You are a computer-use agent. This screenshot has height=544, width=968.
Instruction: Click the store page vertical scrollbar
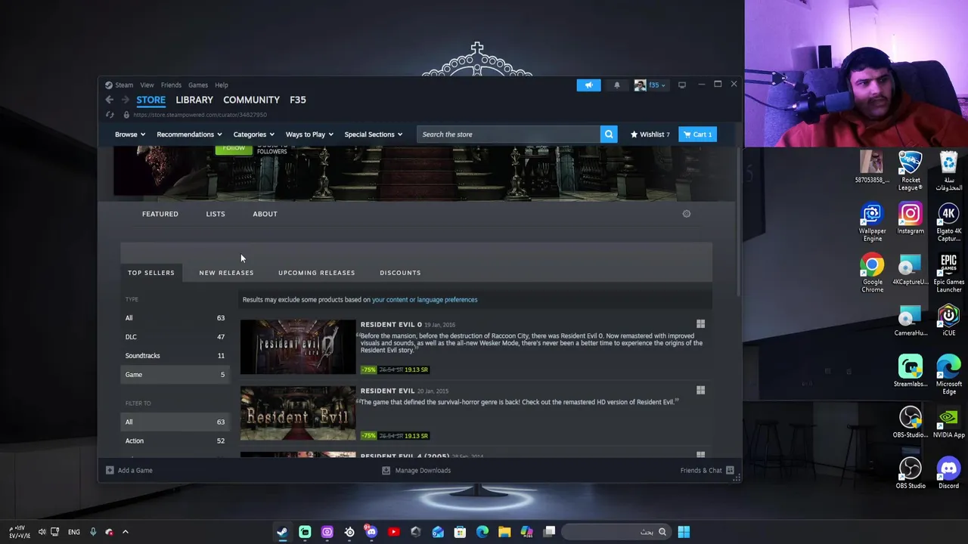(x=739, y=221)
